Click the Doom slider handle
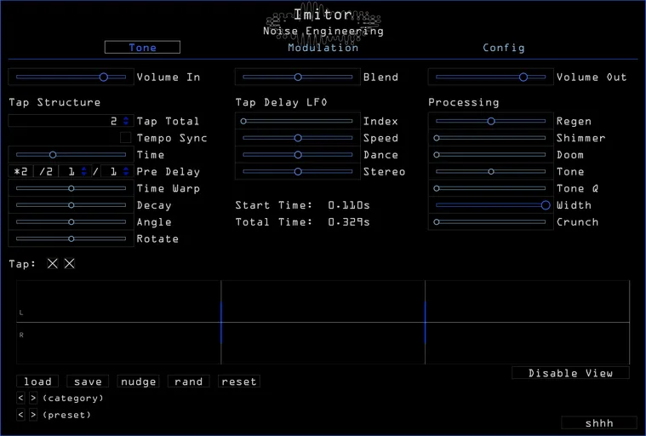Viewport: 646px width, 436px height. point(437,155)
